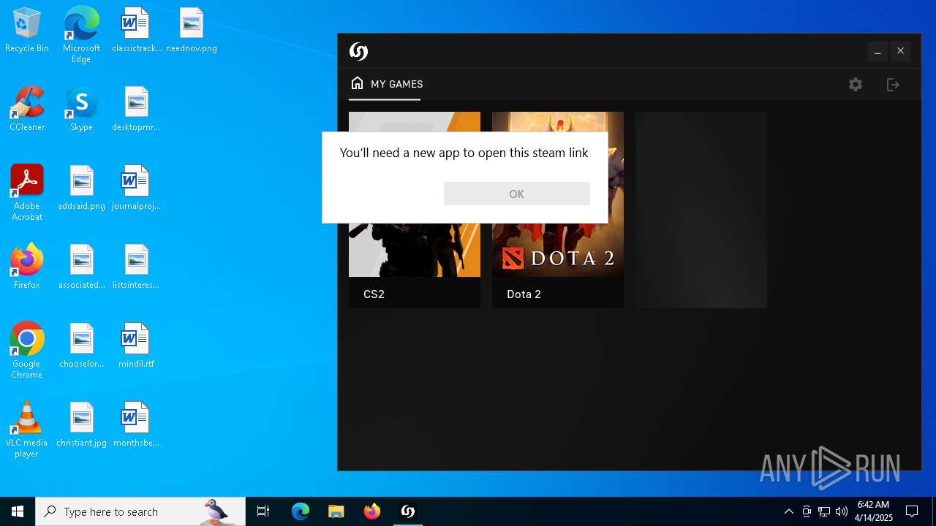Click the logout icon in the launcher
This screenshot has width=936, height=526.
pyautogui.click(x=893, y=85)
